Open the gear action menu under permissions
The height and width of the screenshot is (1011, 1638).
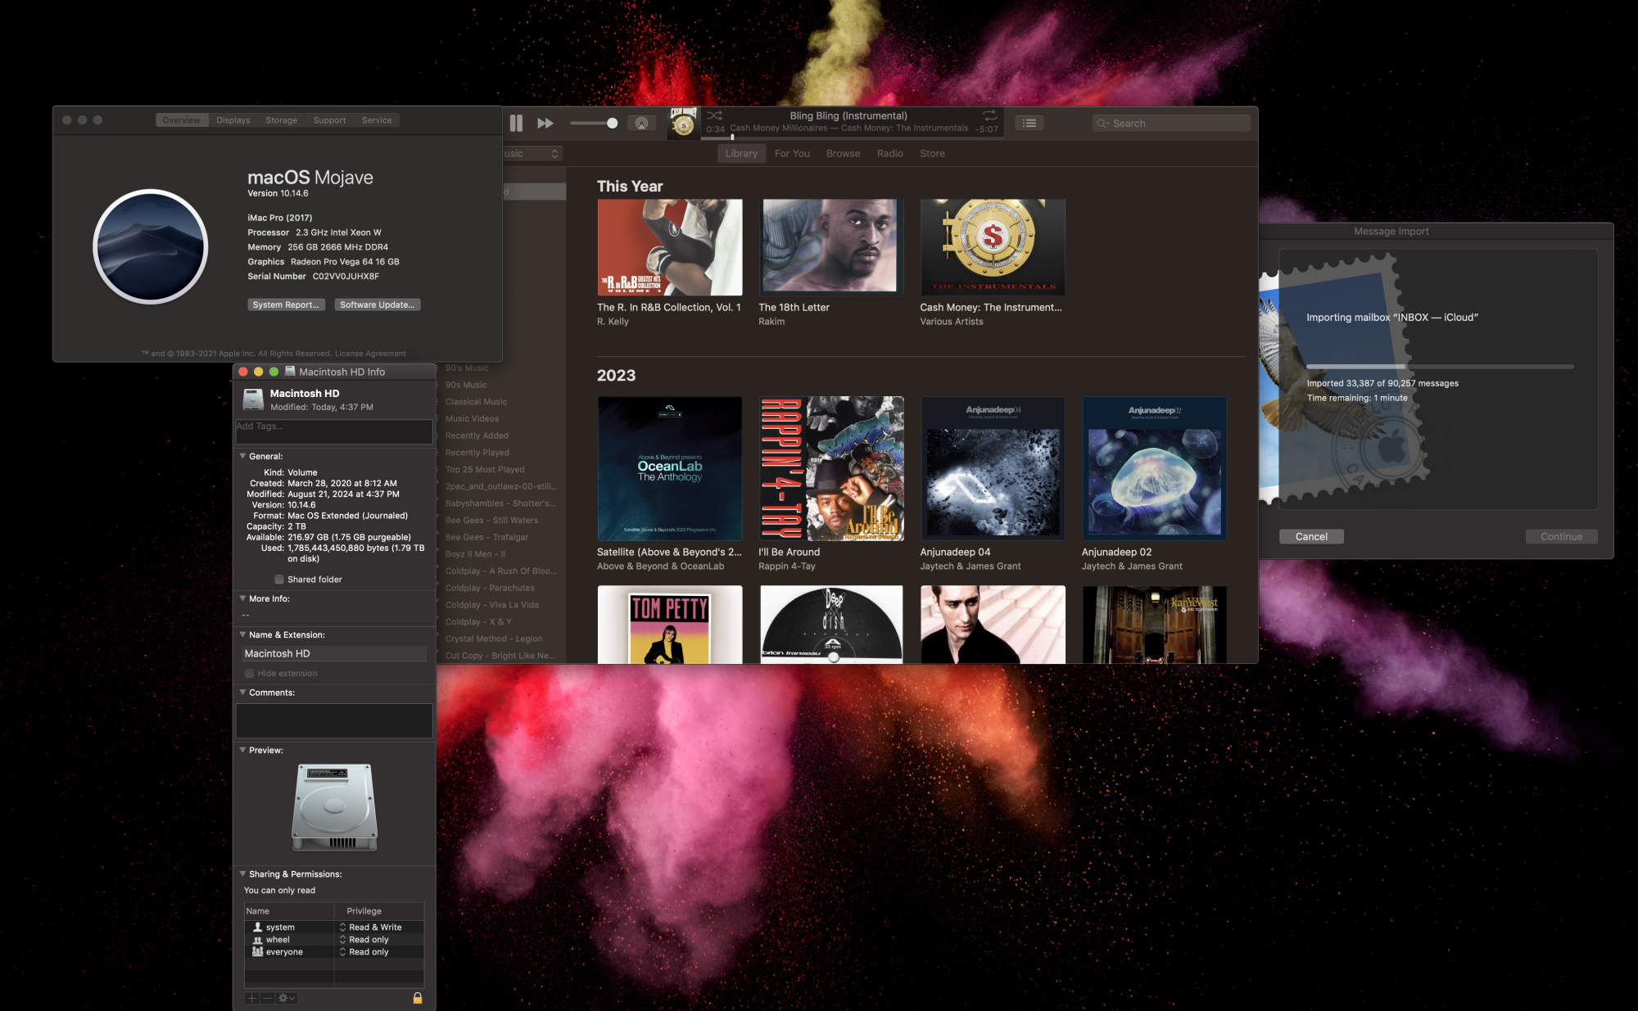(x=287, y=998)
